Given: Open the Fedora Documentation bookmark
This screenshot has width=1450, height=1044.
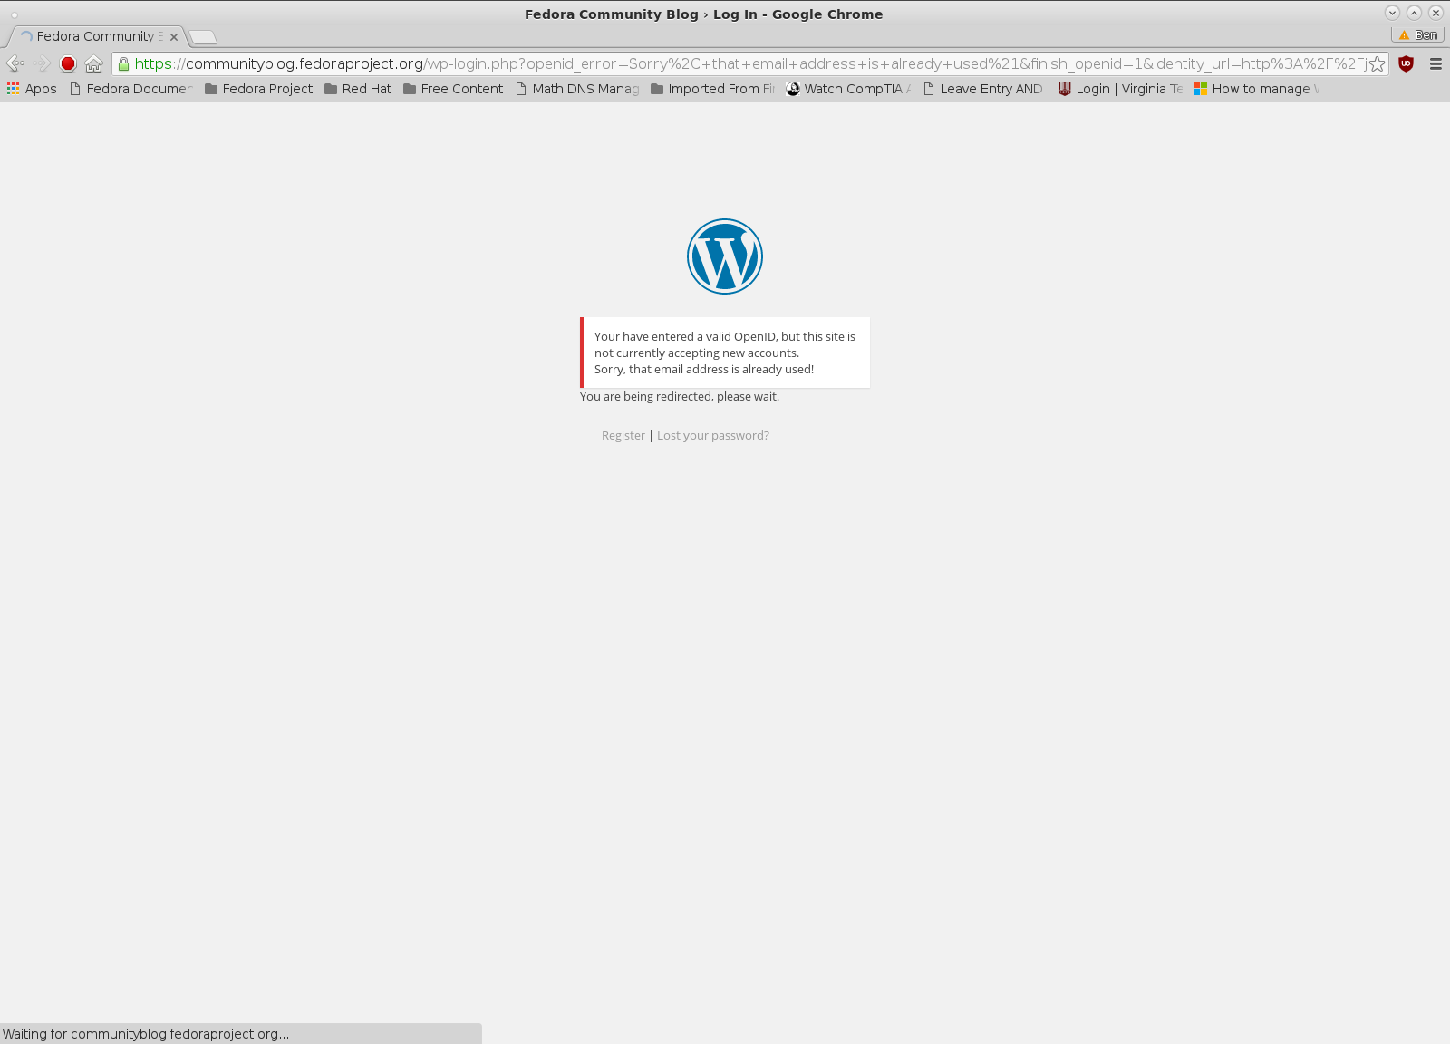Looking at the screenshot, I should coord(131,89).
